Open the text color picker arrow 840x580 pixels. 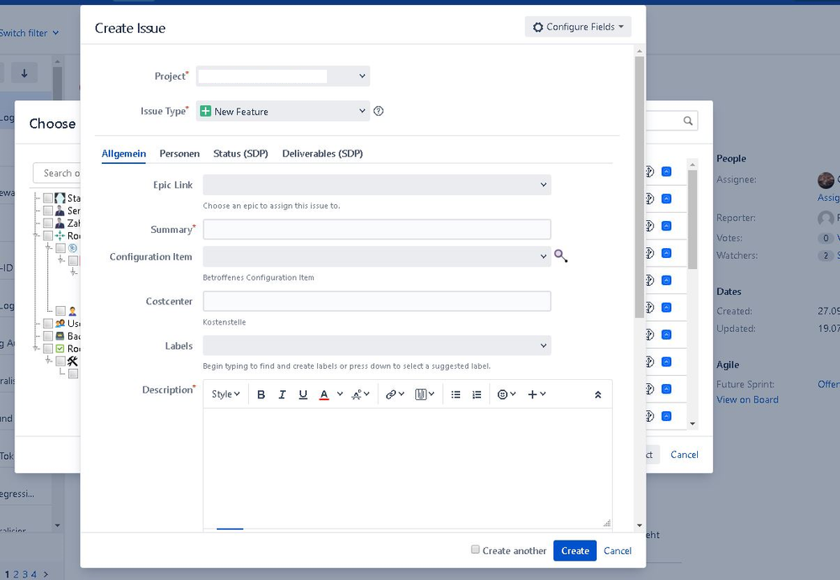tap(340, 394)
